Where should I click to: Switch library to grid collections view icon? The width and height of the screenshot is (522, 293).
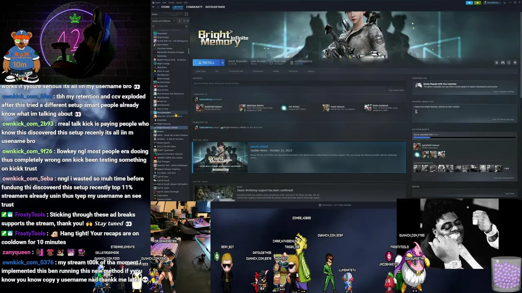[x=186, y=14]
